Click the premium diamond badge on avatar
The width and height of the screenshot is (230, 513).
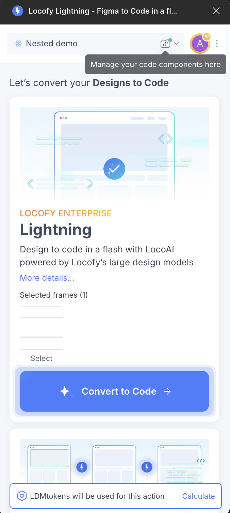(x=207, y=37)
